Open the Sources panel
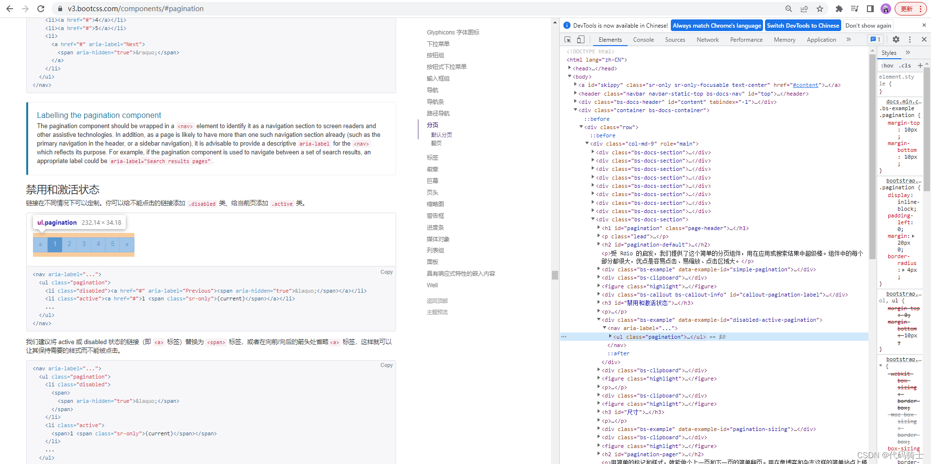 (x=675, y=39)
